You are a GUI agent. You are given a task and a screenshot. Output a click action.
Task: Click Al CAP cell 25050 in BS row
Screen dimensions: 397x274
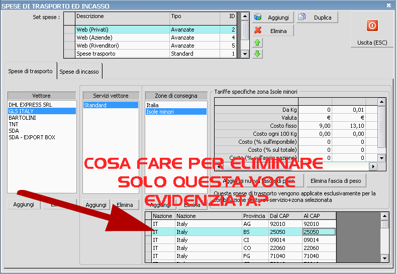[319, 232]
